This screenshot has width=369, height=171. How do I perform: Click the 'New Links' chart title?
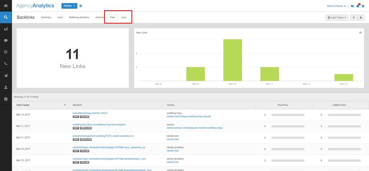[x=142, y=33]
